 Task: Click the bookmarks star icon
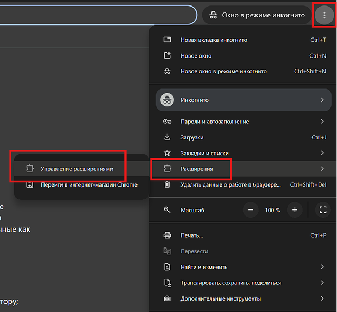pos(167,153)
